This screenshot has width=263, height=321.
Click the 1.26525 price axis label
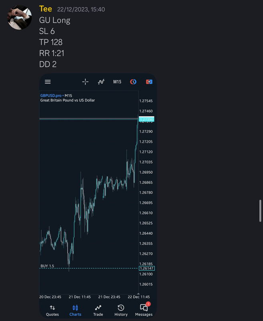coord(146,223)
